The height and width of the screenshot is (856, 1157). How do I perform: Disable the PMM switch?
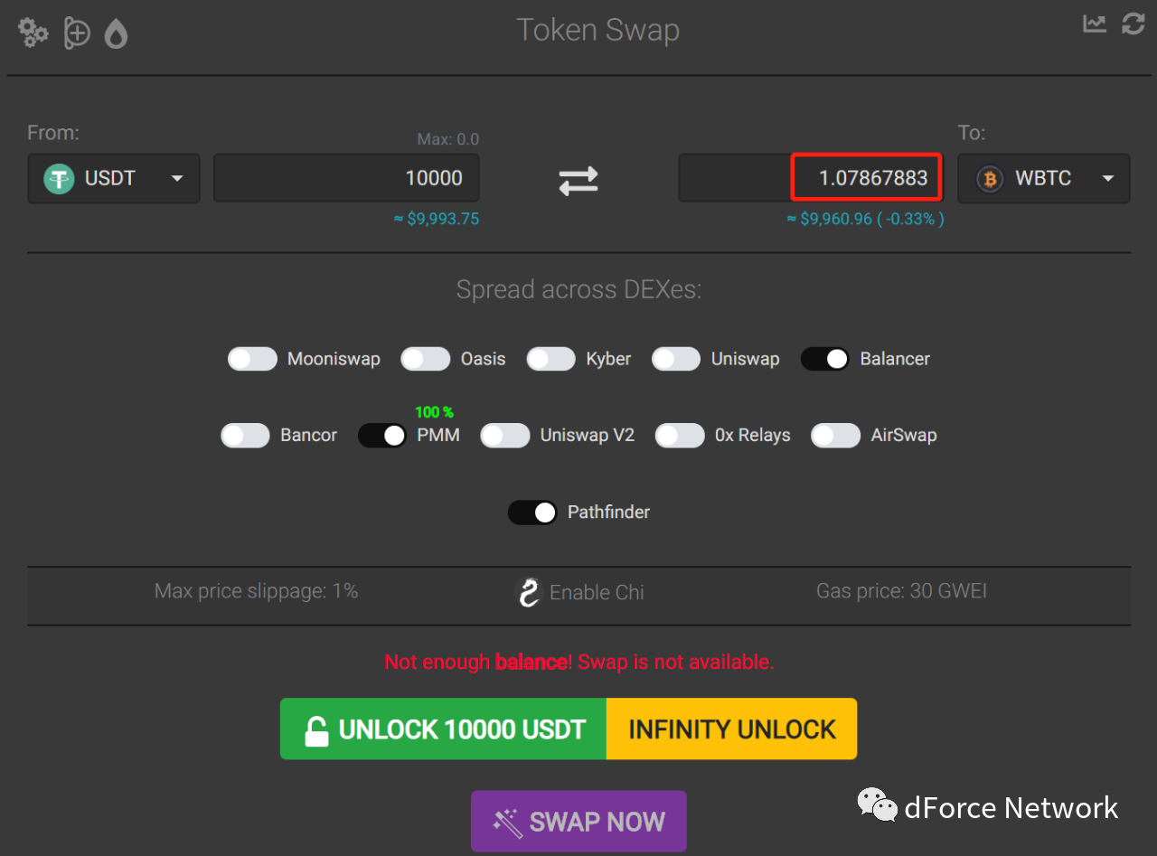tap(382, 436)
